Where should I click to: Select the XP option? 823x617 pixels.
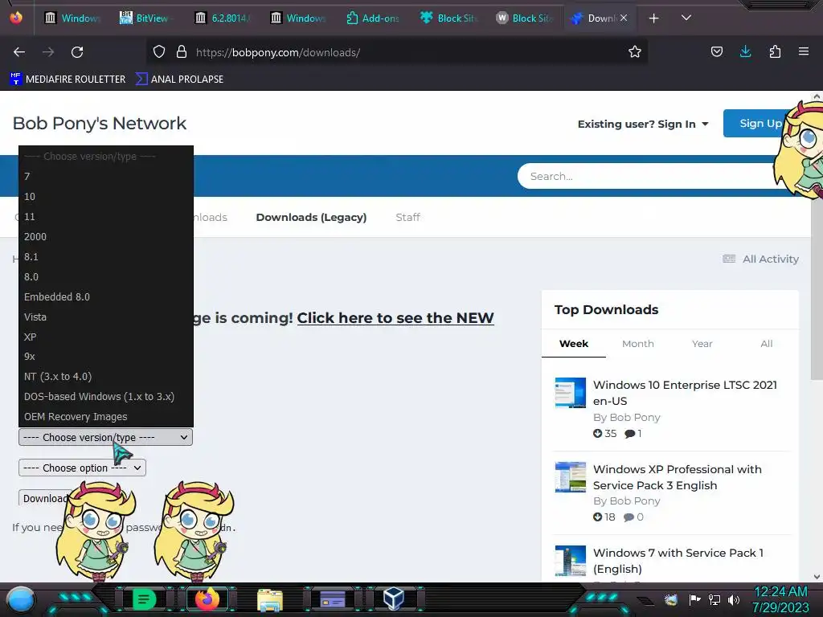point(105,337)
